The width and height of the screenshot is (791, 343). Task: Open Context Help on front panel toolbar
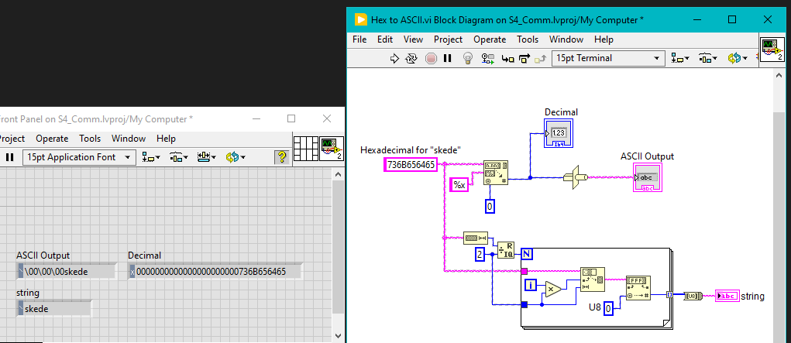click(283, 157)
